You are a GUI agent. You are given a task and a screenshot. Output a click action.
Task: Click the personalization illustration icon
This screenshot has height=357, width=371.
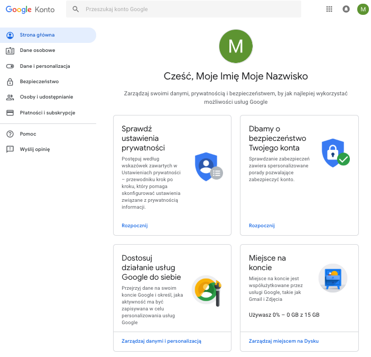[x=206, y=291]
